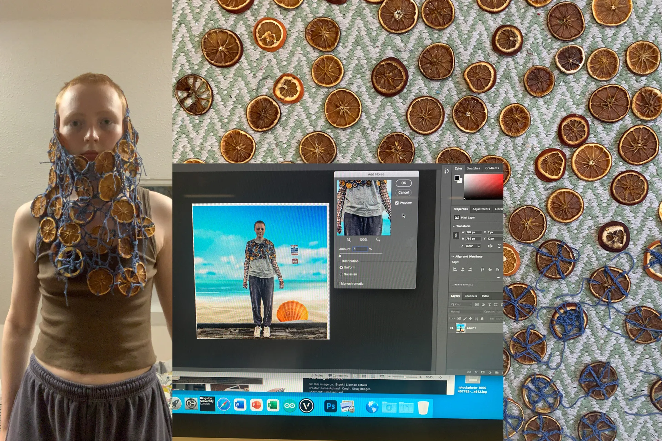
Task: Click the align left edges icon
Action: point(455,269)
